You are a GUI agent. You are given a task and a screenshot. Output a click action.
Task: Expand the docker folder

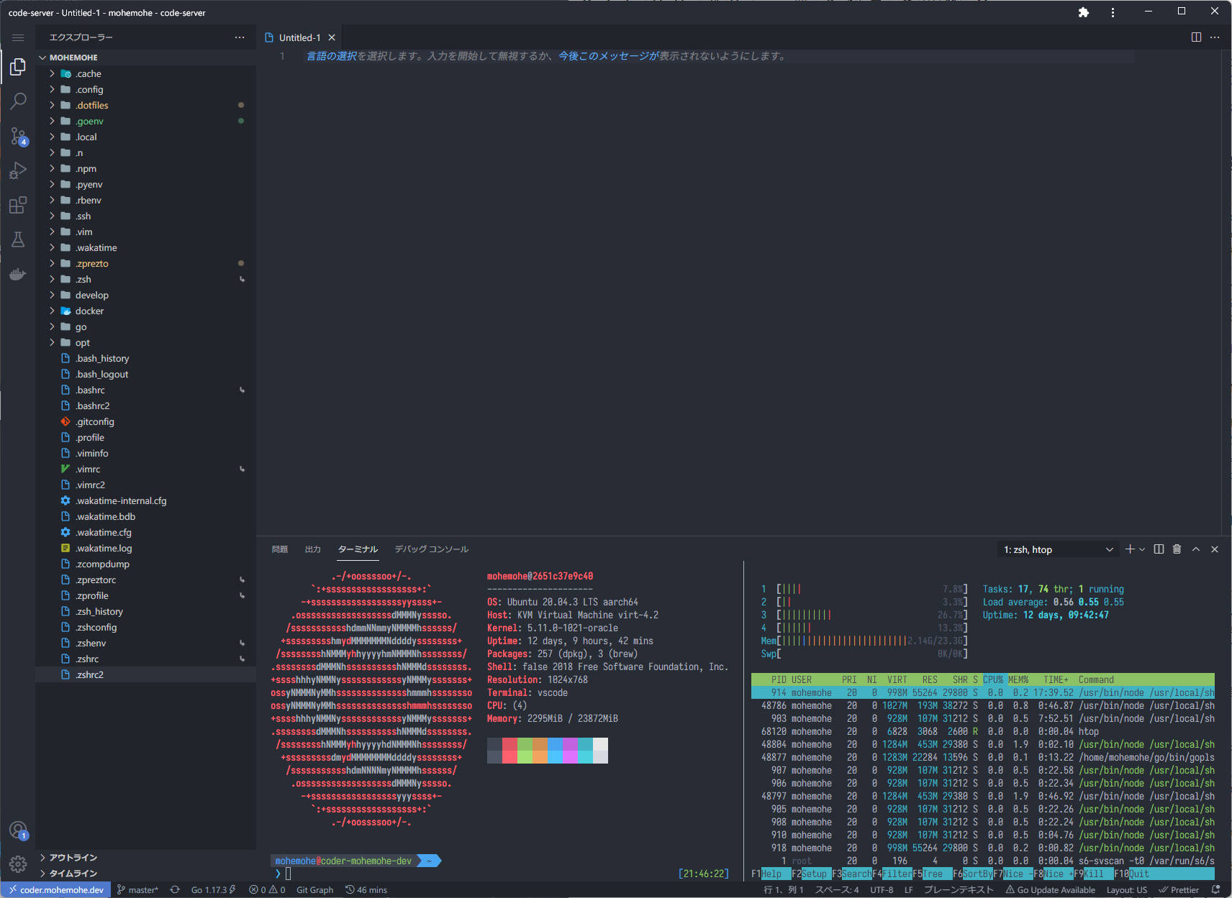(145, 311)
